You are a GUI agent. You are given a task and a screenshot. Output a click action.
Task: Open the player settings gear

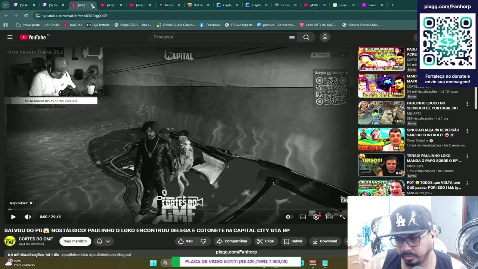coord(316,217)
